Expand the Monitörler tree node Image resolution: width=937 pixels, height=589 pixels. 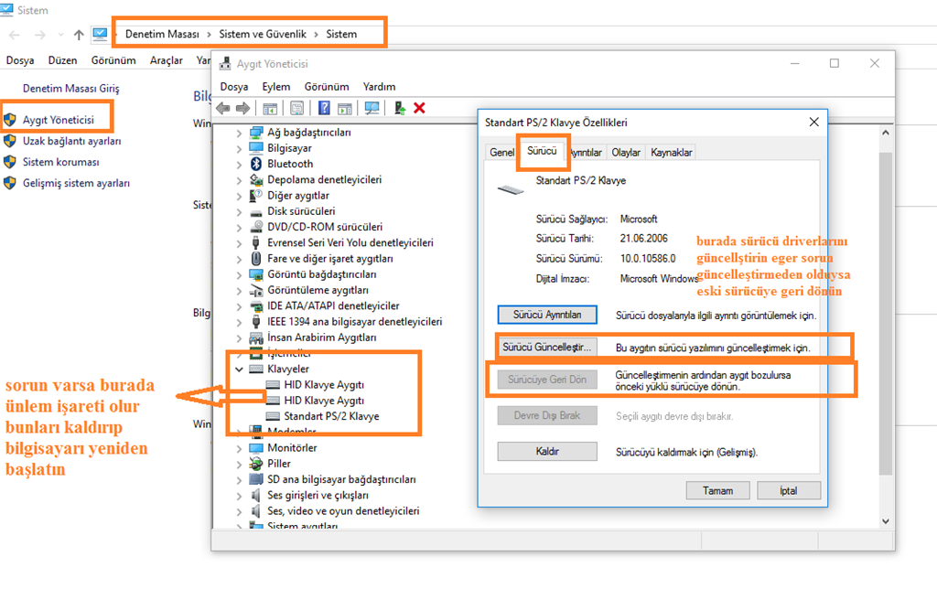(x=239, y=448)
